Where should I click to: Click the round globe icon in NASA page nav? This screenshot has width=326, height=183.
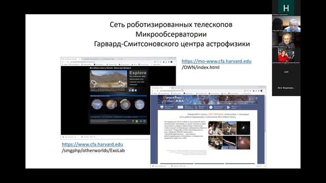pos(211,107)
